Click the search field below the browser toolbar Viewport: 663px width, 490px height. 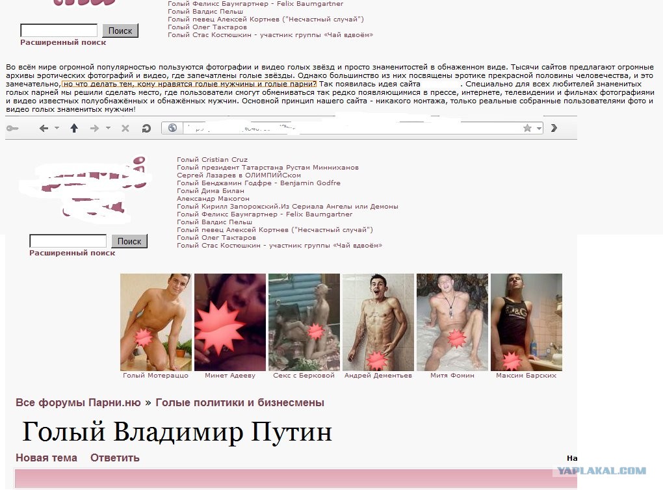(68, 241)
